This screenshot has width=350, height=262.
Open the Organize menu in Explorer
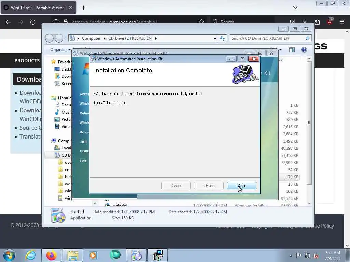(60, 50)
